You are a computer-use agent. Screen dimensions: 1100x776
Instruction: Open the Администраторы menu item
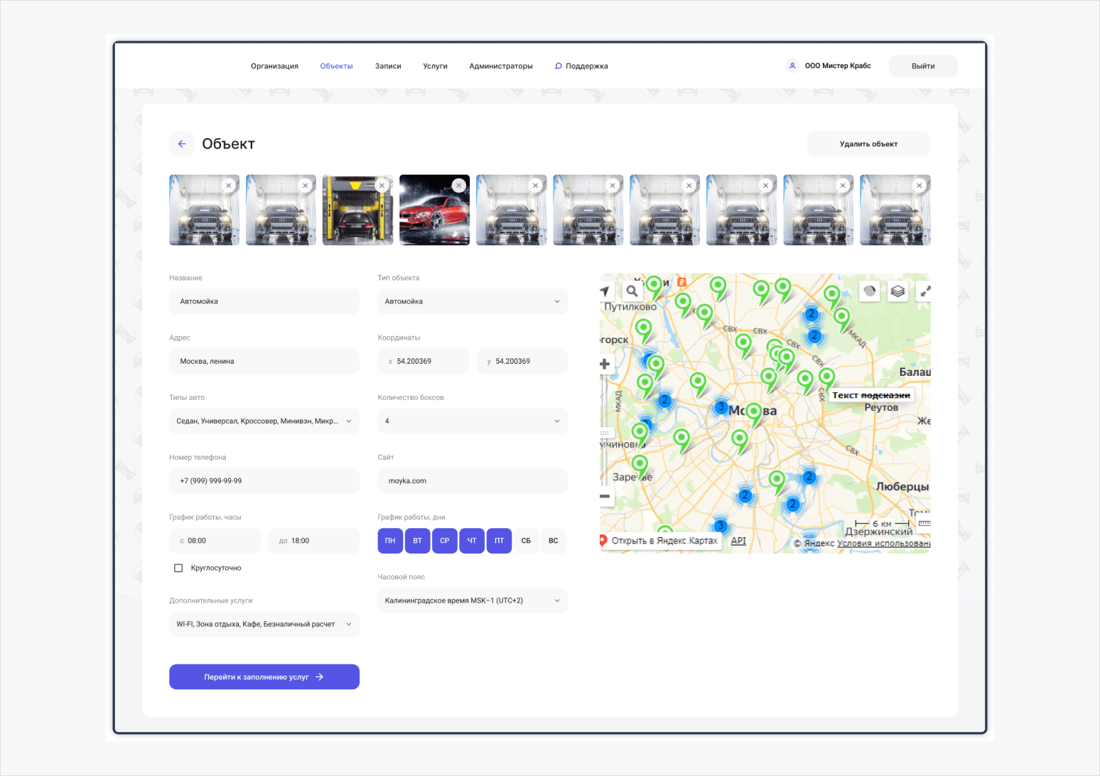[x=500, y=66]
